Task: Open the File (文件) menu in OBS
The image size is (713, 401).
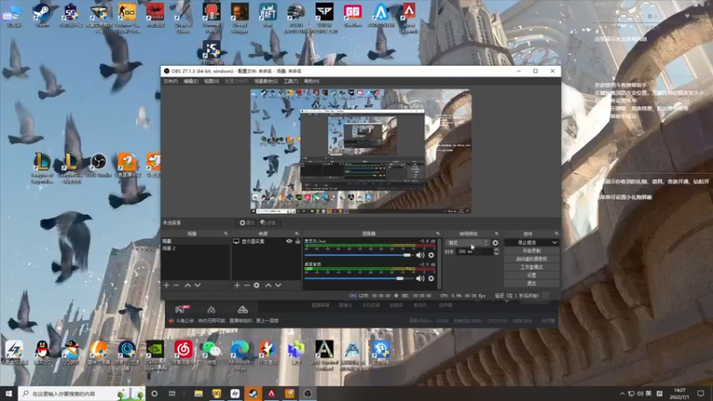Action: [x=170, y=81]
